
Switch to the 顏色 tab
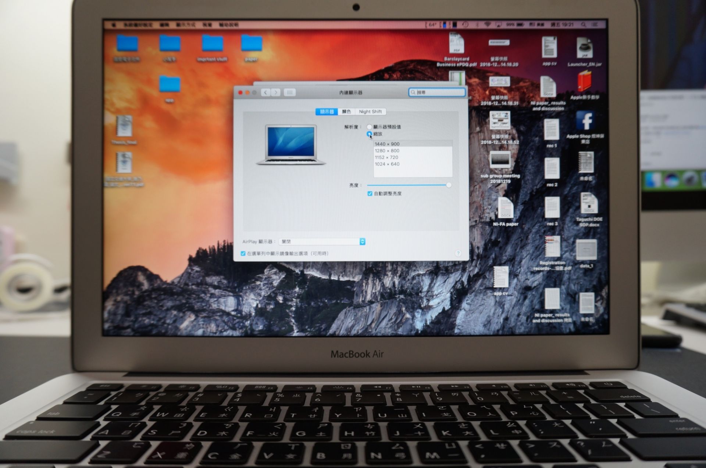point(346,112)
